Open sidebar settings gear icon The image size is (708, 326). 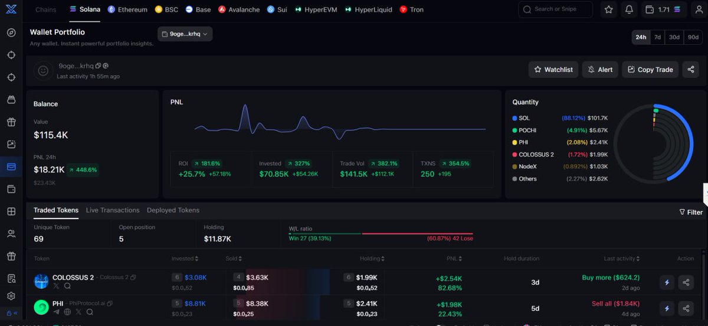[11, 296]
